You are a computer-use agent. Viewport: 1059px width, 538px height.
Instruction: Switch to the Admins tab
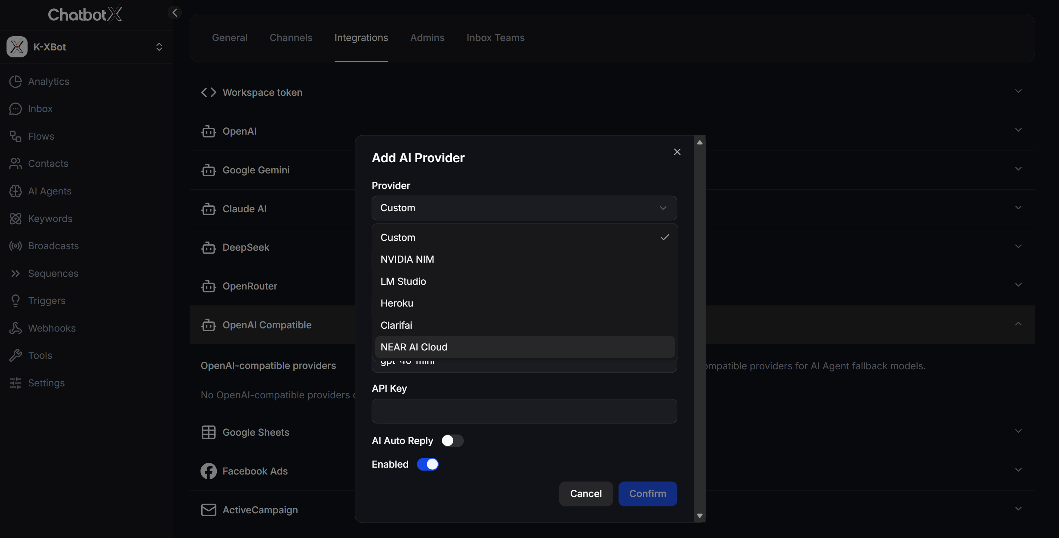tap(427, 37)
